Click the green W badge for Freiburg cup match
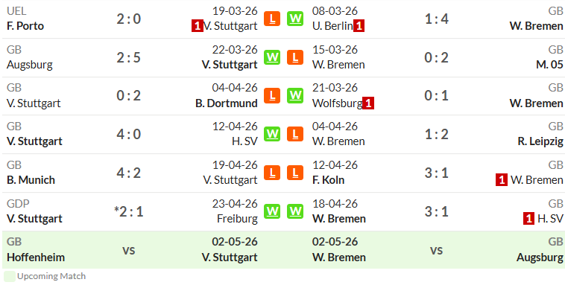The image size is (565, 288). tap(272, 211)
